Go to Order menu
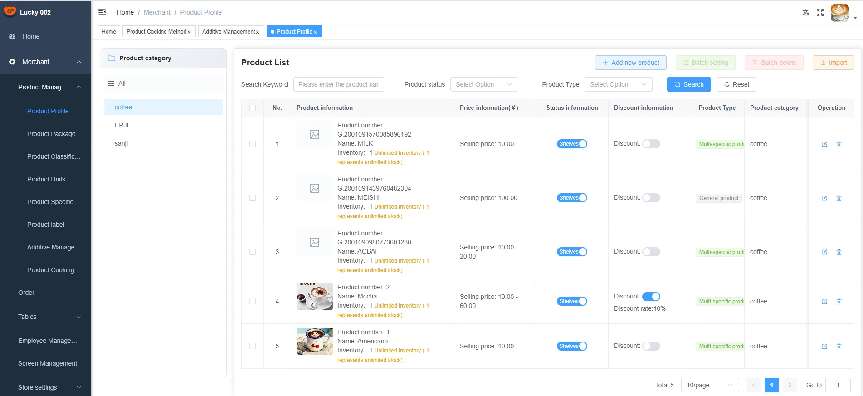The height and width of the screenshot is (396, 863). [x=26, y=293]
